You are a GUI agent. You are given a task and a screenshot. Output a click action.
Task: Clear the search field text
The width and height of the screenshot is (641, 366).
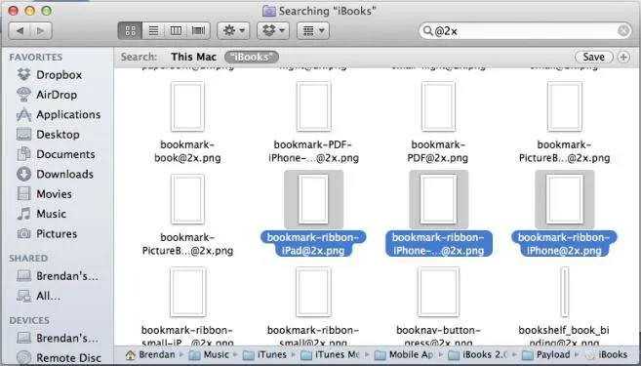tap(623, 30)
